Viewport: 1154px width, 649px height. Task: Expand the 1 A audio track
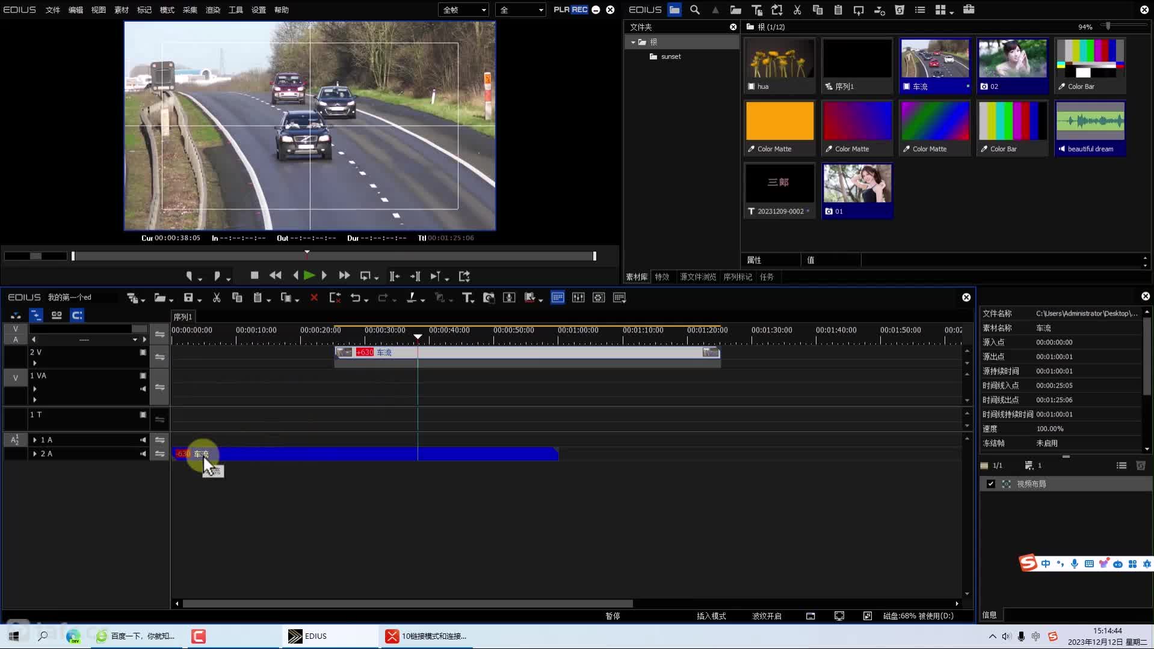[35, 440]
